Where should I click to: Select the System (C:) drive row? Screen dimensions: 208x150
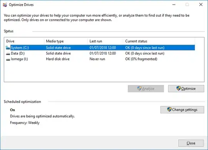click(x=100, y=48)
